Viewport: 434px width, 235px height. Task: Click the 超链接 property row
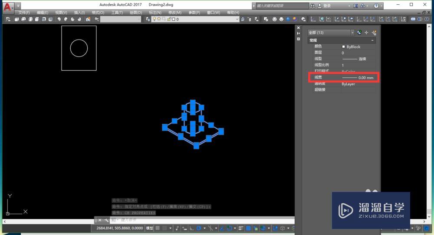(x=344, y=90)
